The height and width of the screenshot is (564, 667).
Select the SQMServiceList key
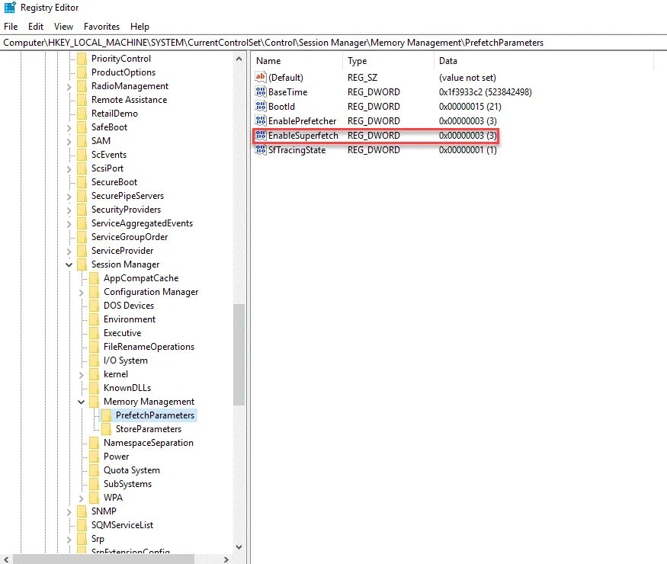tap(122, 525)
